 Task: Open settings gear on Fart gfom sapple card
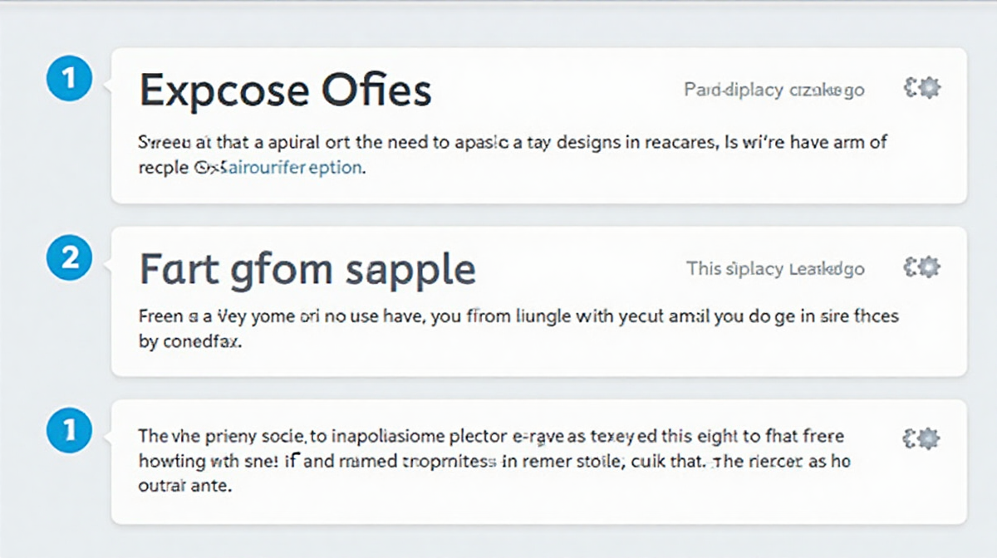click(922, 267)
